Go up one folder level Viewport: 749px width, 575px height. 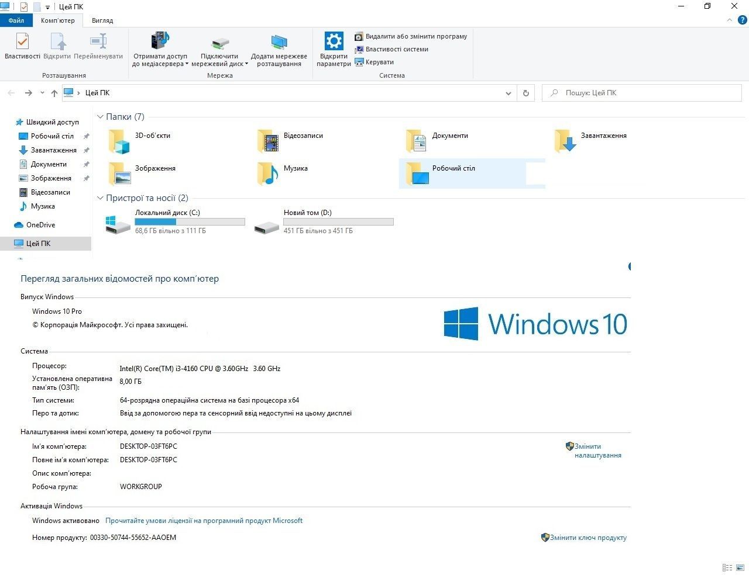tap(54, 93)
